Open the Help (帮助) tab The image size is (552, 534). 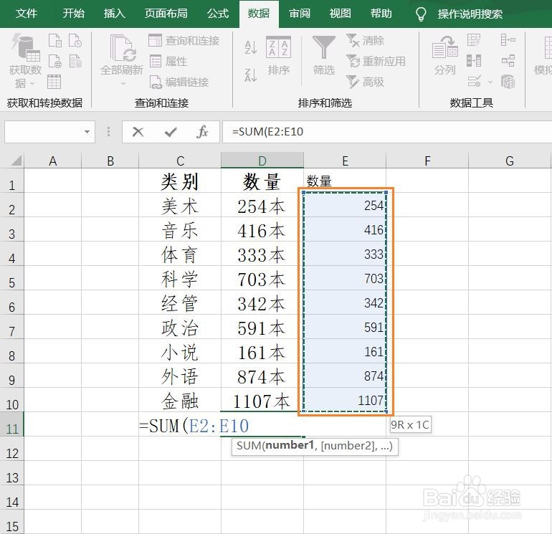(x=381, y=14)
